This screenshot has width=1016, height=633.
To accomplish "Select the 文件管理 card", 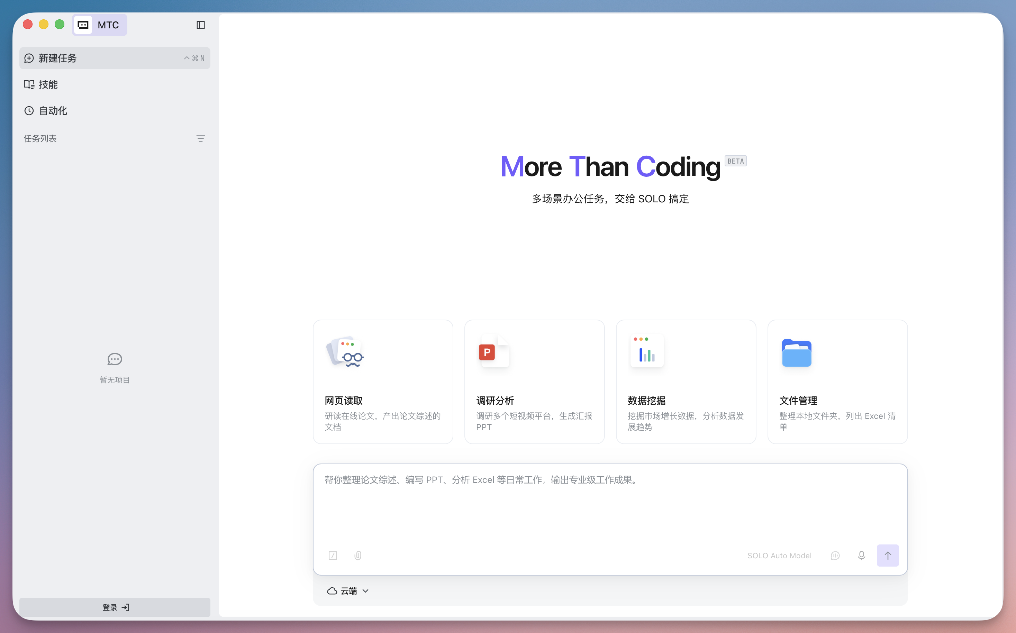I will (x=837, y=382).
